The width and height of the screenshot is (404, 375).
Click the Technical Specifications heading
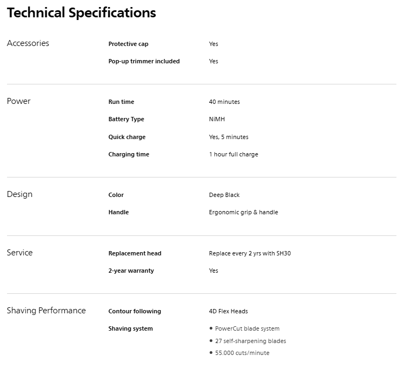(81, 13)
